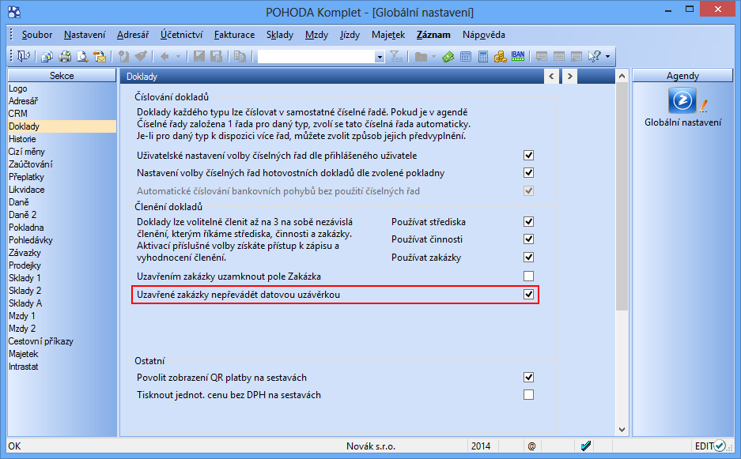Open the Nastavení menu
The width and height of the screenshot is (741, 459).
tap(85, 35)
